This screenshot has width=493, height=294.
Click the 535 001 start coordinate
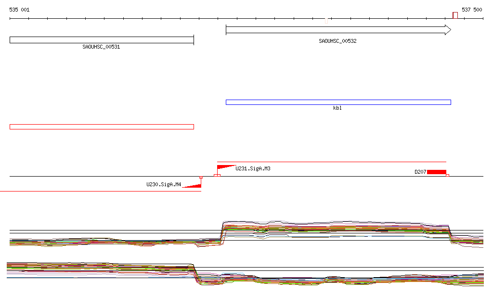pyautogui.click(x=19, y=10)
